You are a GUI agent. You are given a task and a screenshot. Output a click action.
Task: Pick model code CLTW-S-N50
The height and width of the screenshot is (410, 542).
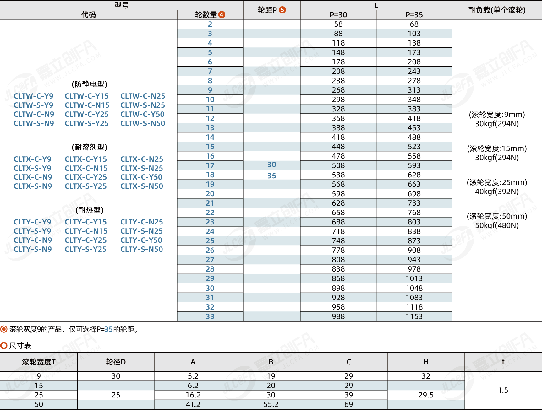coord(143,123)
